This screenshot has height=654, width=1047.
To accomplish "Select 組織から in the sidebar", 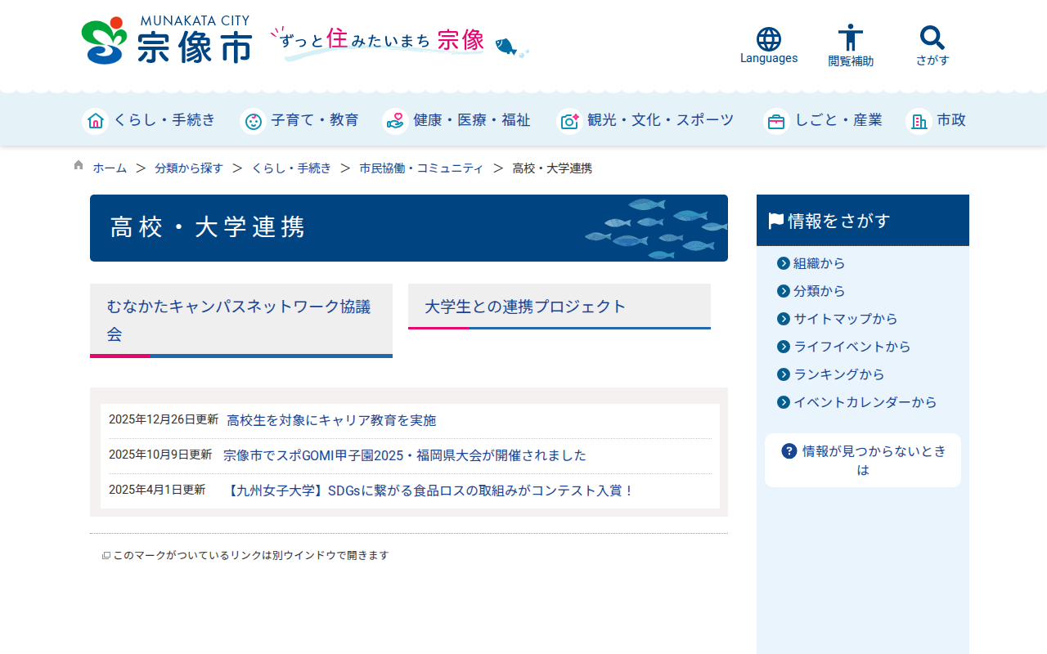I will pos(820,263).
